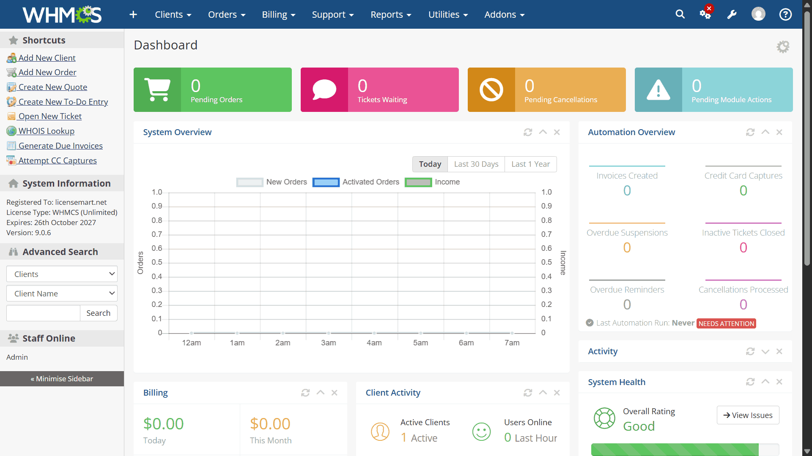Viewport: 812px width, 456px height.
Task: Close the Billing widget
Action: [x=335, y=393]
